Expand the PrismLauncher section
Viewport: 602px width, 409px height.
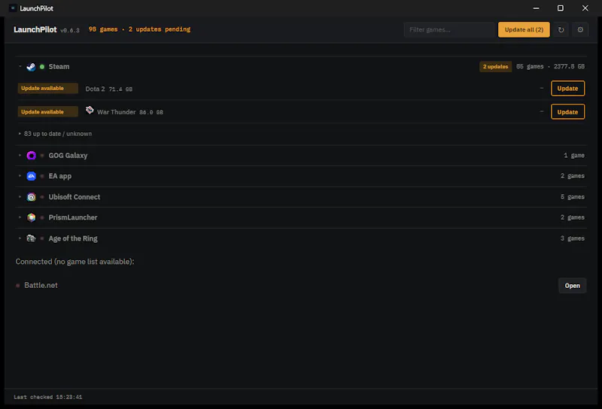(x=20, y=217)
